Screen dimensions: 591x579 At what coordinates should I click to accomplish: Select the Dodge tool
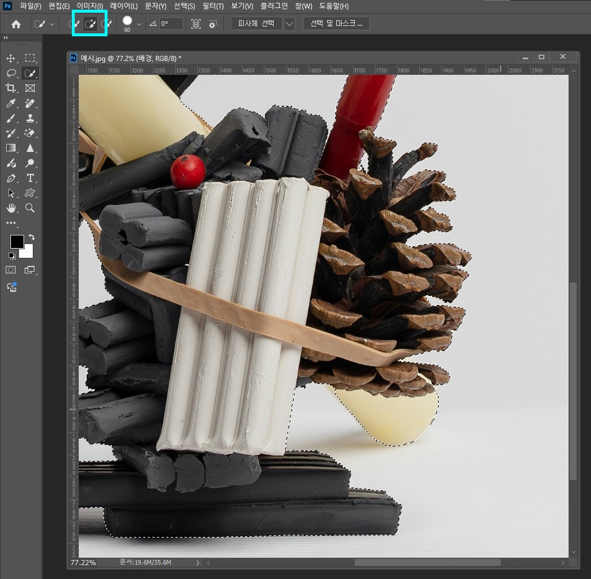(x=30, y=163)
